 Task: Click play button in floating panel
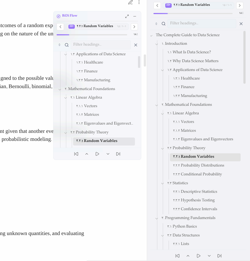(x=97, y=154)
